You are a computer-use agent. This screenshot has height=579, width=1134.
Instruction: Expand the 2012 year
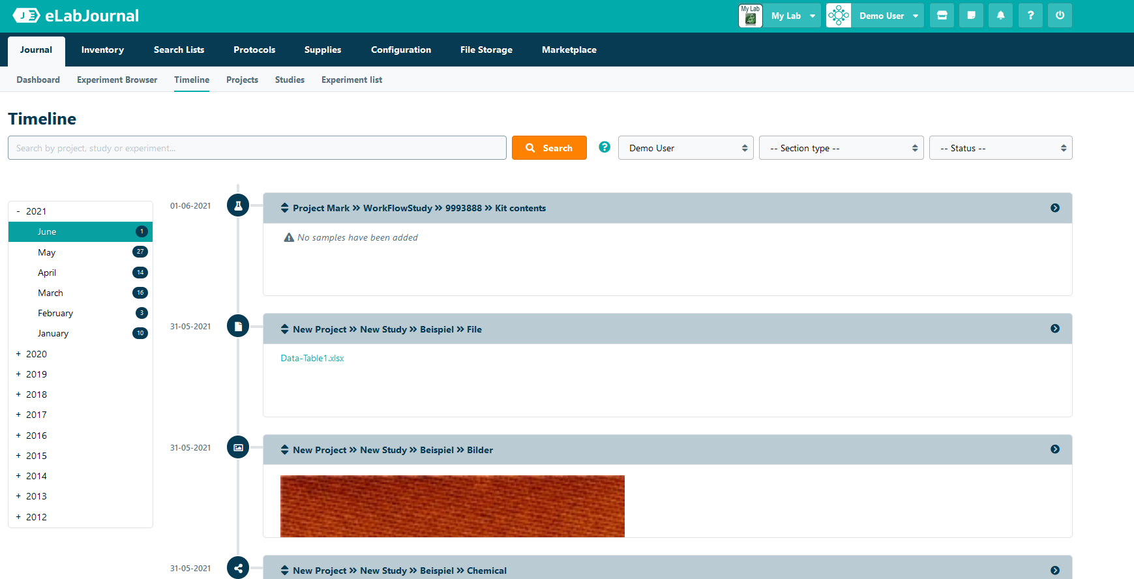(x=18, y=517)
